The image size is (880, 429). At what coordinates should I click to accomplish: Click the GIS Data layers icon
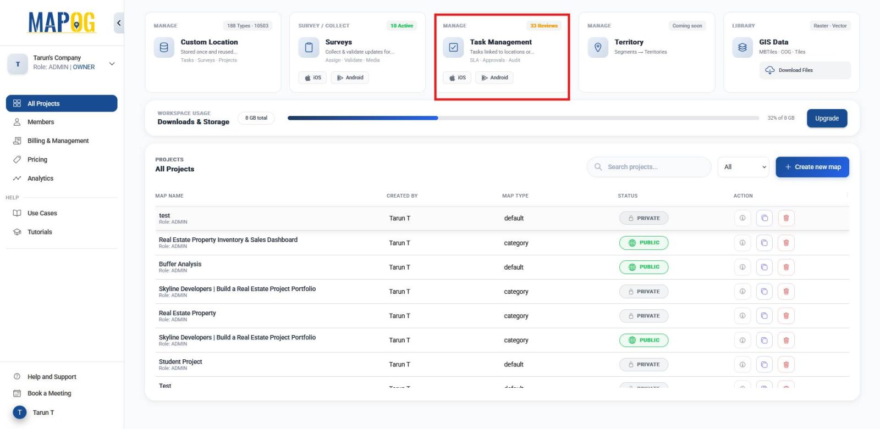tap(743, 48)
